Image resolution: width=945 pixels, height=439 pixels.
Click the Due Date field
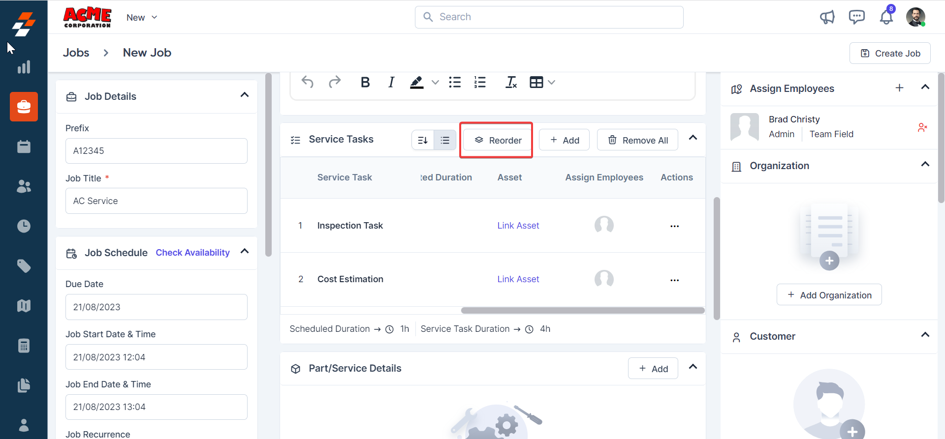click(x=157, y=307)
